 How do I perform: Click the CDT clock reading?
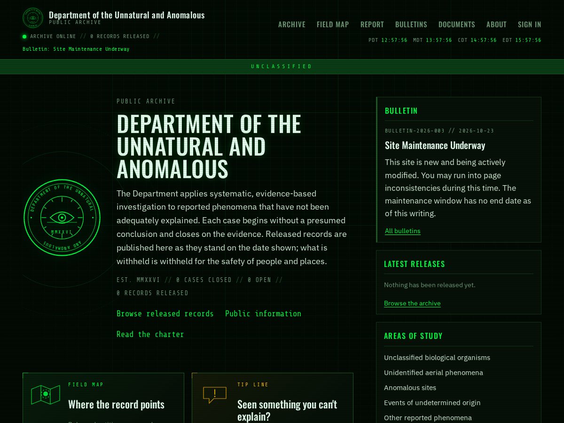pos(477,40)
